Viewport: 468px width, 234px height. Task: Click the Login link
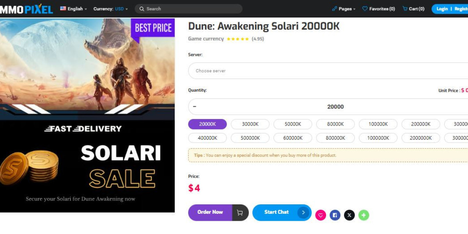point(442,9)
